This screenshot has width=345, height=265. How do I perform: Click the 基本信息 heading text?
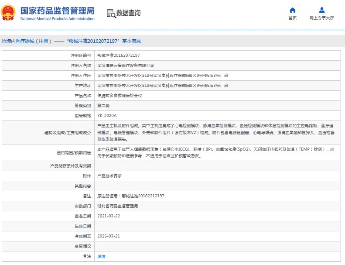(x=131, y=41)
